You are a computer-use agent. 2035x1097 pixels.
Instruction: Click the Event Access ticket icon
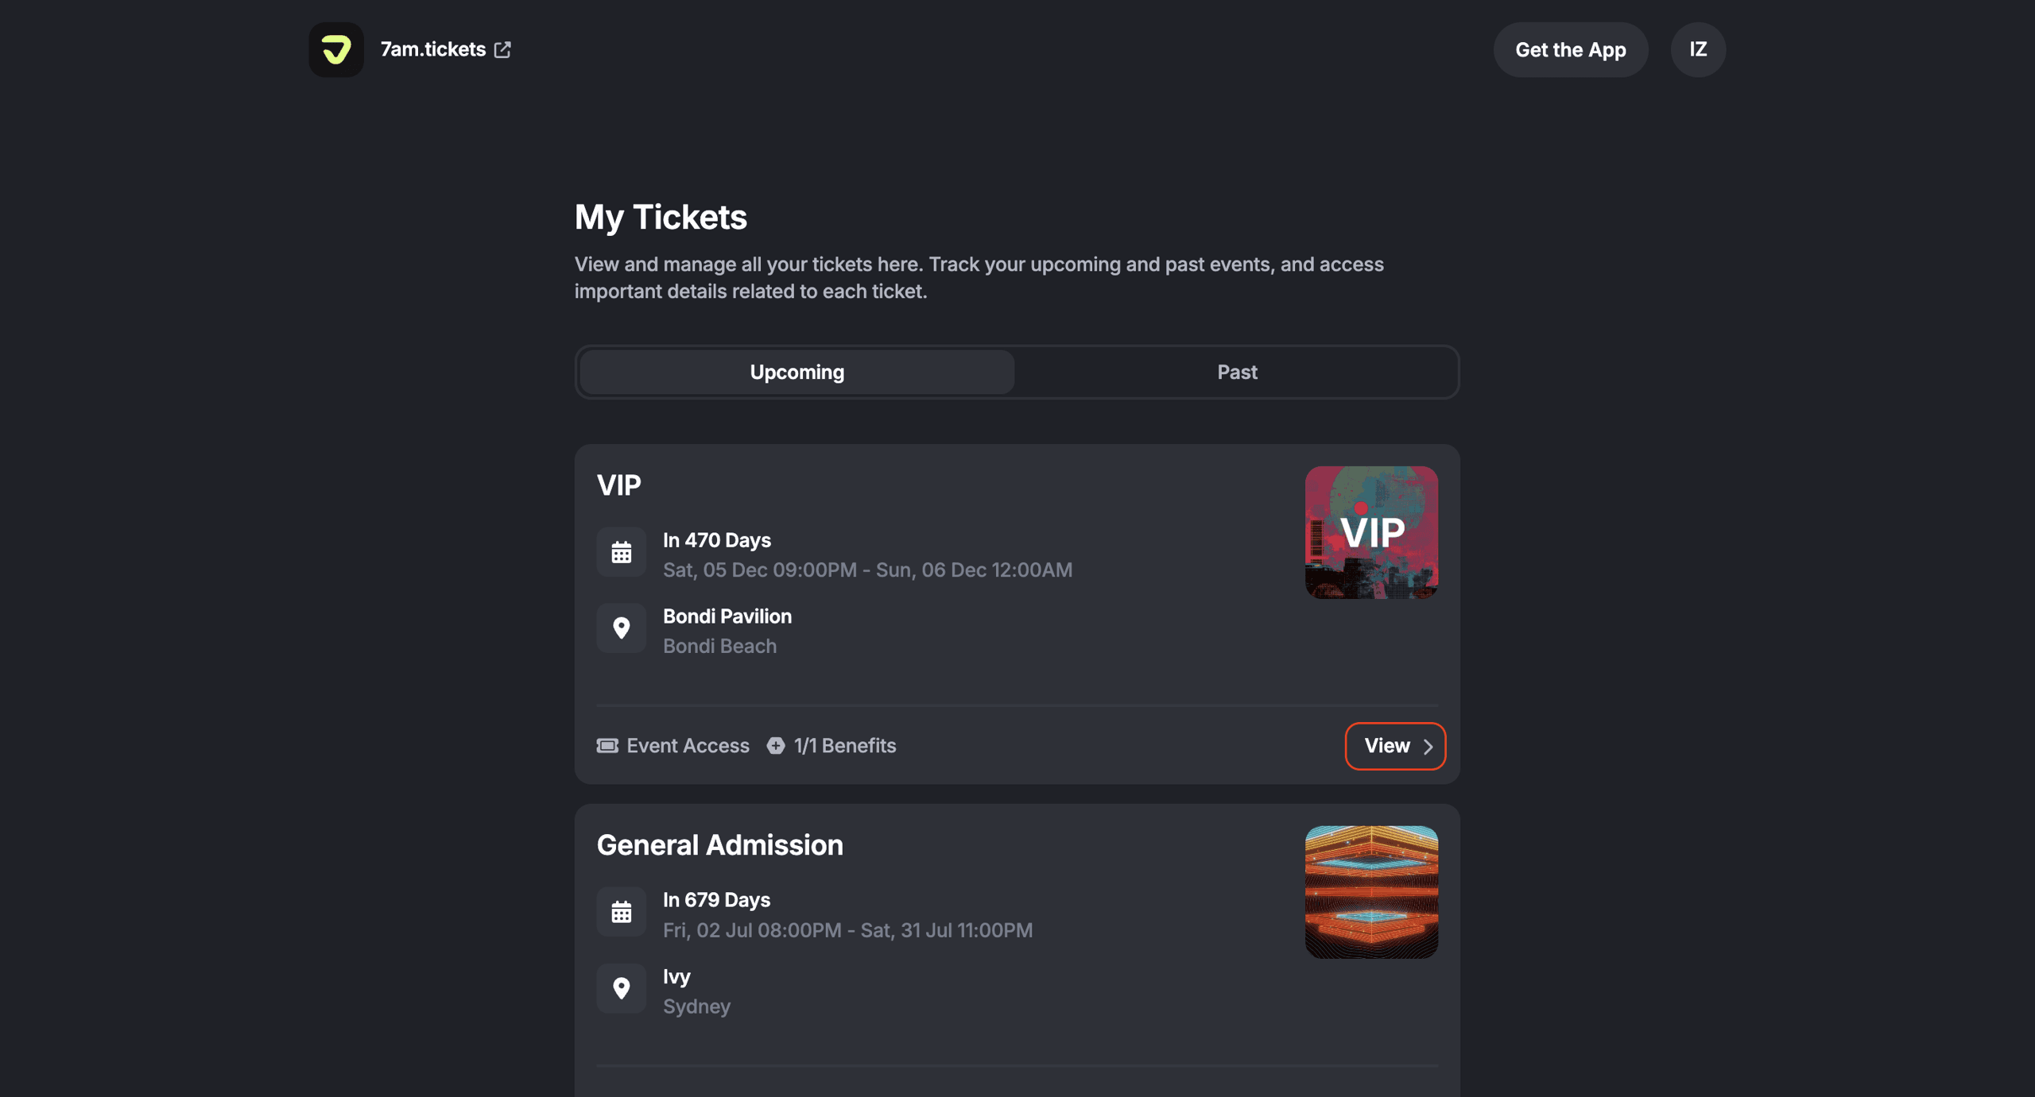pos(607,745)
